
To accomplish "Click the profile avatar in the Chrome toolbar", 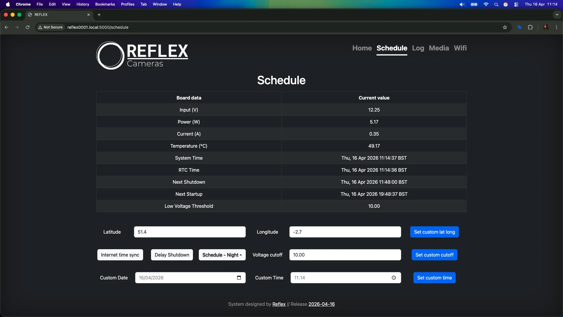I will coord(546,27).
